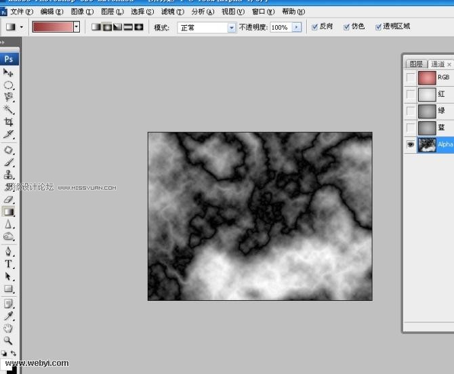
Task: Click the 100% opacity input field
Action: point(281,28)
